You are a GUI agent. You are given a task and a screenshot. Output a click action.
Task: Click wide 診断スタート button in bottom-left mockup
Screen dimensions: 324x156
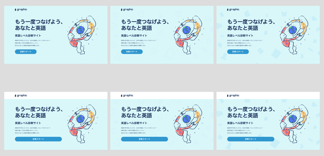click(x=38, y=139)
